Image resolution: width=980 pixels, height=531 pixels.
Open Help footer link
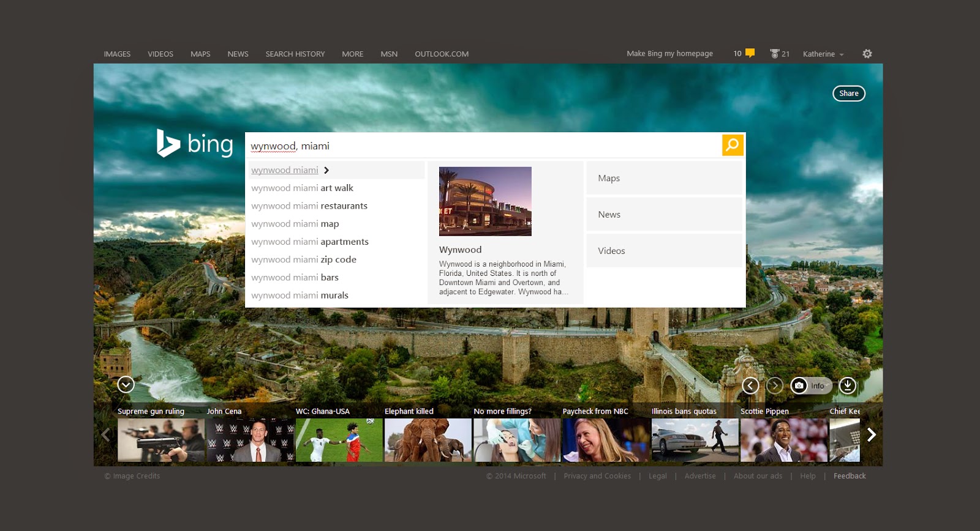coord(808,476)
